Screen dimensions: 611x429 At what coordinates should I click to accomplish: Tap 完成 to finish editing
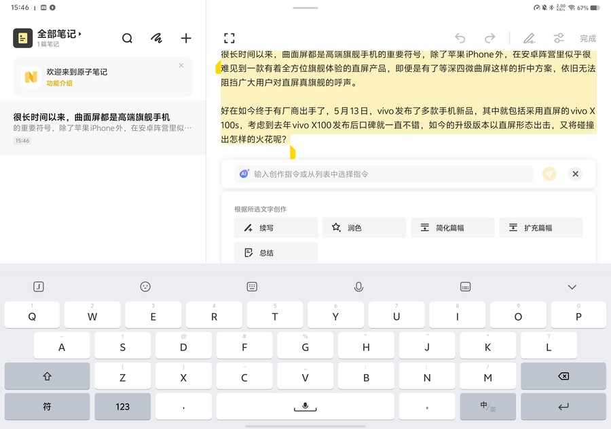587,39
